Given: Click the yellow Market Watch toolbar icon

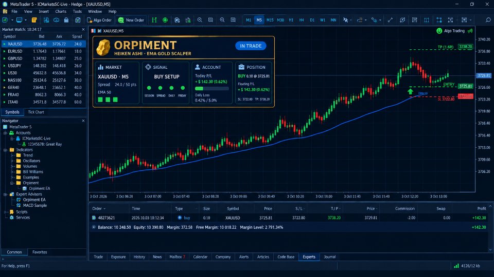Looking at the screenshot, I should 34,20.
